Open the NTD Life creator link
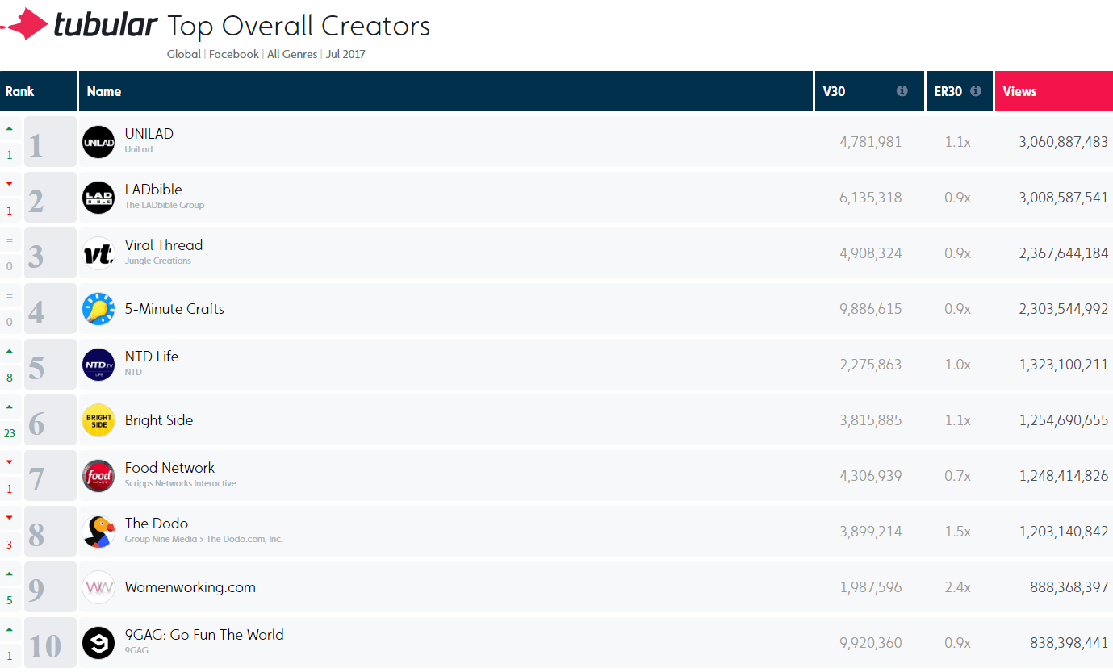The width and height of the screenshot is (1113, 672). [x=152, y=357]
